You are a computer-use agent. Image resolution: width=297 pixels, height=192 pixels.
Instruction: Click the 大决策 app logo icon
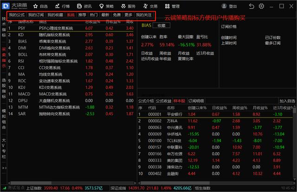pyautogui.click(x=6, y=6)
